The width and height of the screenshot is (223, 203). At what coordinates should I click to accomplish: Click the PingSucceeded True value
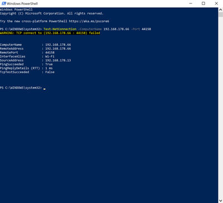(49, 65)
